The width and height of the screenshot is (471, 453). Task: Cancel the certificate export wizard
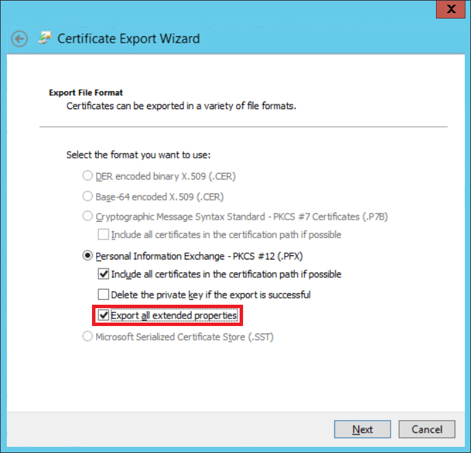tap(426, 429)
